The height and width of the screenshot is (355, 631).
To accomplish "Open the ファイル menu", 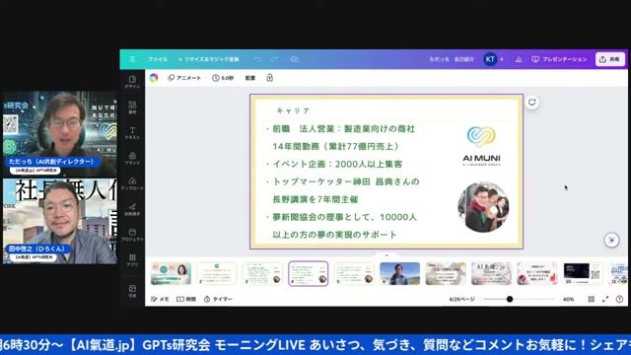I will (158, 59).
